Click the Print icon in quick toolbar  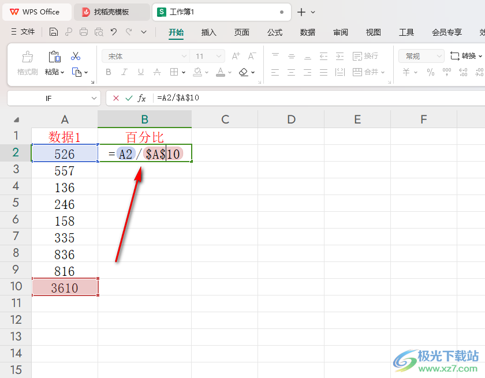tap(84, 32)
